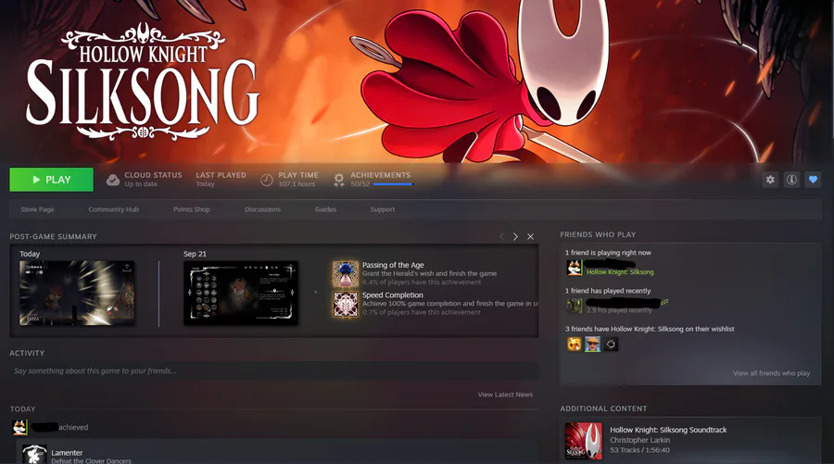Open game settings gear icon

(770, 180)
